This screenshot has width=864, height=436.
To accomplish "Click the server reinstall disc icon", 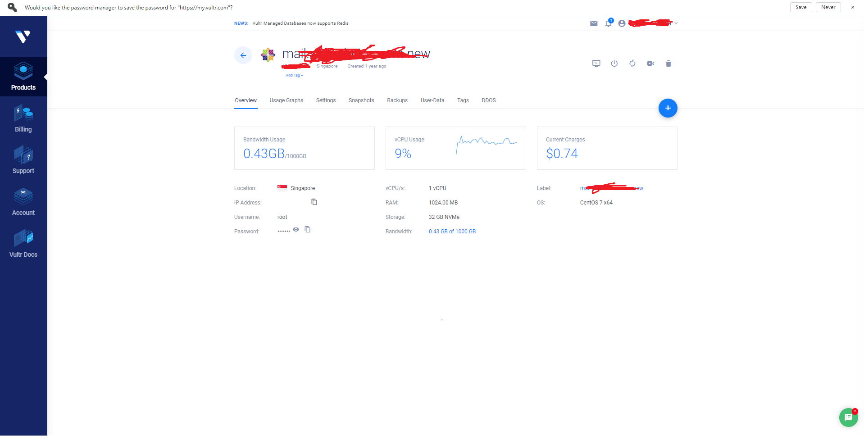I will (650, 64).
